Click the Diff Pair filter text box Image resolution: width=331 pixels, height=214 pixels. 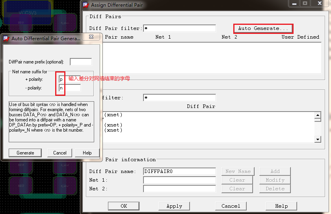(179, 28)
